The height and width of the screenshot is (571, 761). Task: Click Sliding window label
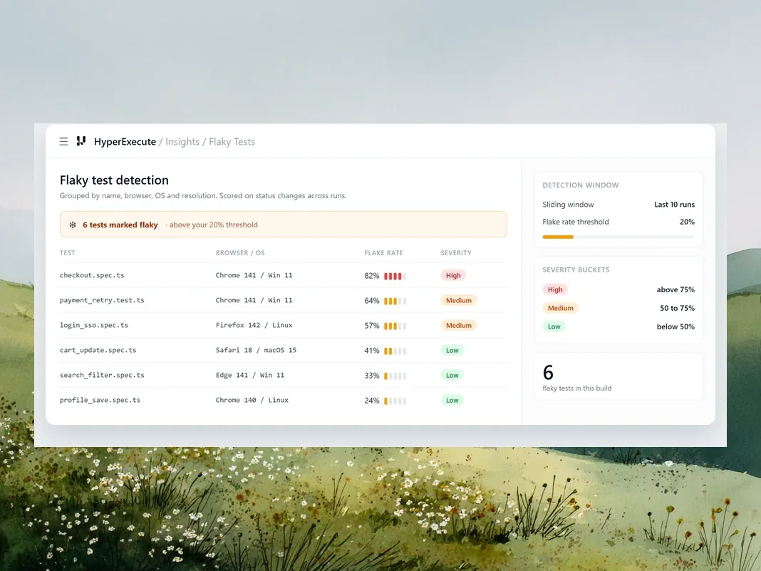[x=569, y=205]
